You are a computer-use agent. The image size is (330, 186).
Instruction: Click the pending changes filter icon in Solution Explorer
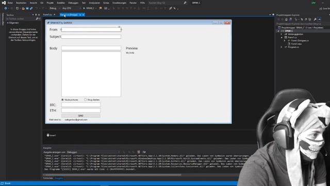[296, 20]
